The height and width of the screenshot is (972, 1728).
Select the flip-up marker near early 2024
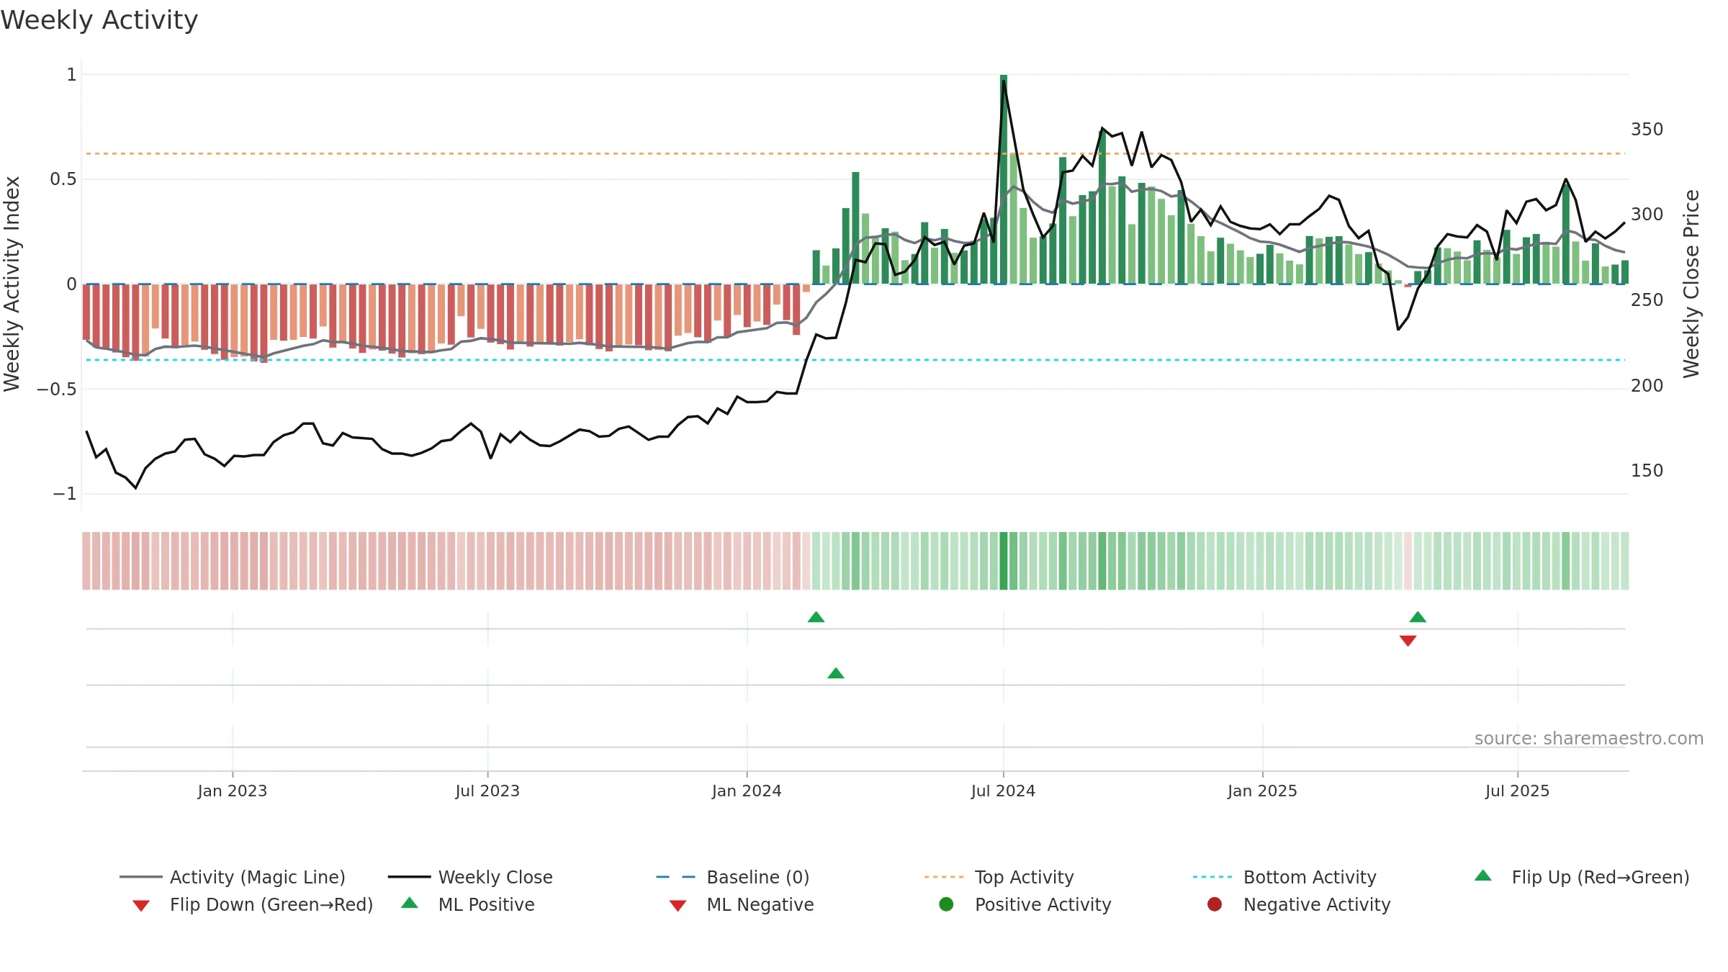click(x=816, y=617)
